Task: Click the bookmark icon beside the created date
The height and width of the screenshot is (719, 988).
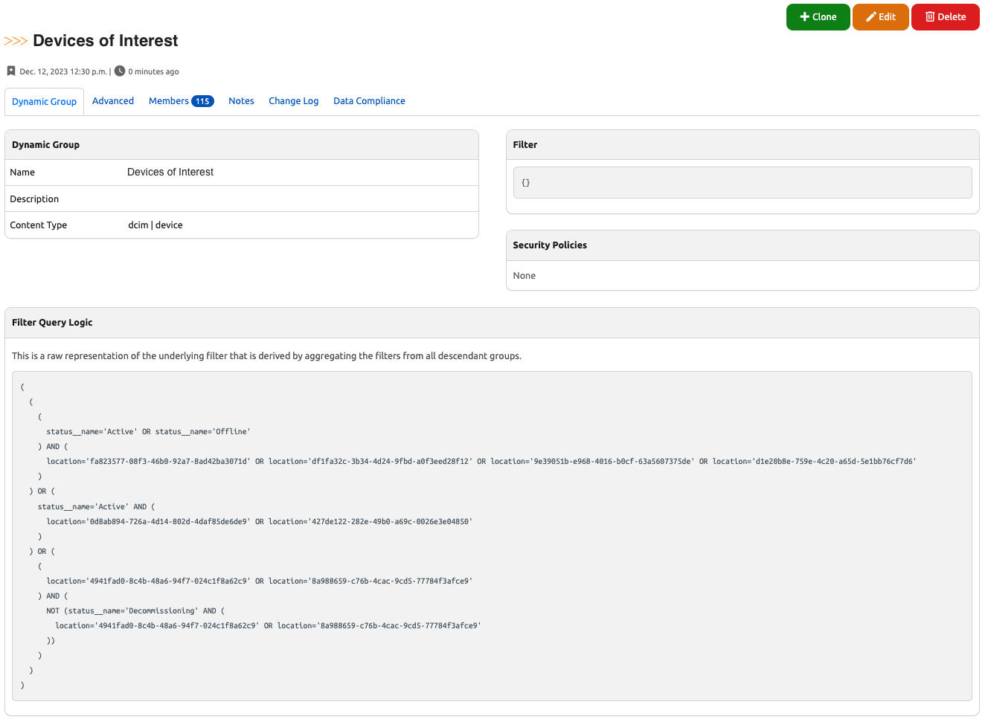Action: [11, 71]
